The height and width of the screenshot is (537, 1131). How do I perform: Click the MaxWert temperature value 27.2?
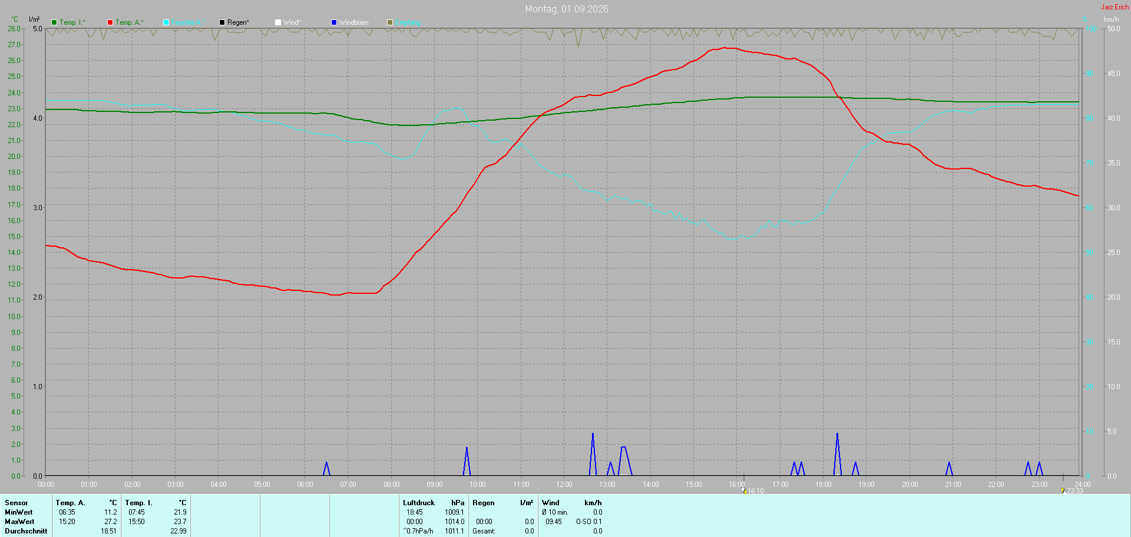coord(111,522)
